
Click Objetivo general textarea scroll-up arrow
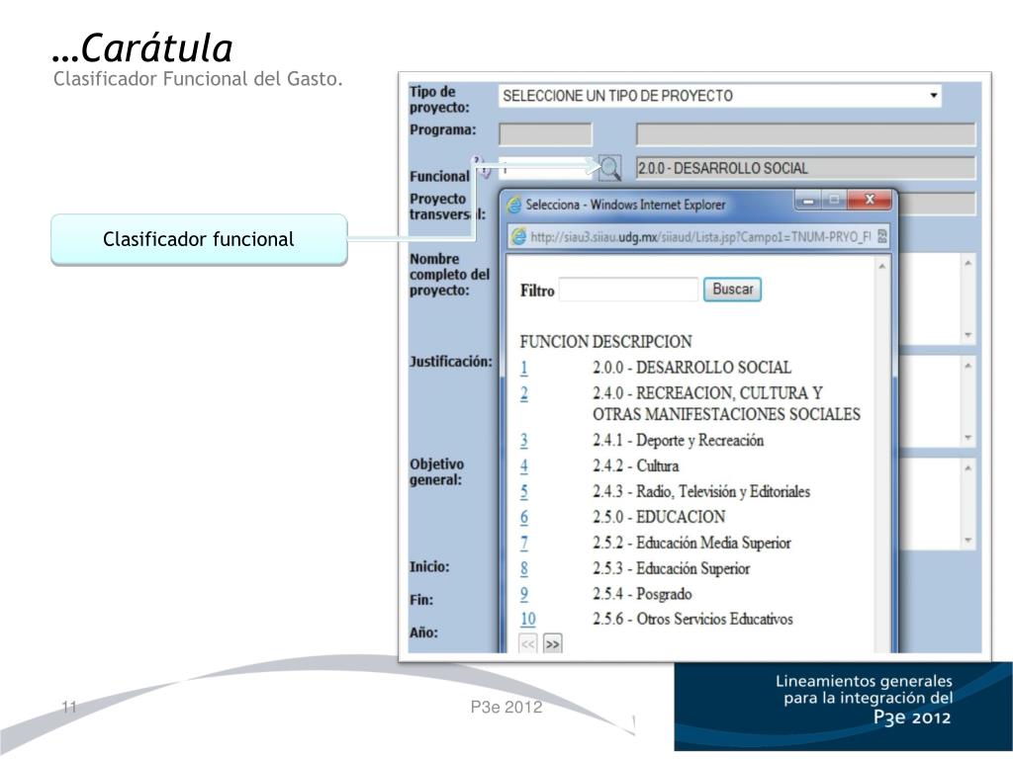(x=967, y=467)
